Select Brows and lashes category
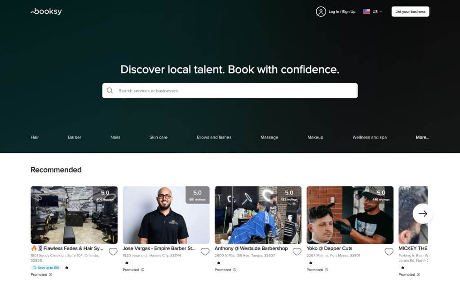The image size is (460, 287). tap(214, 137)
